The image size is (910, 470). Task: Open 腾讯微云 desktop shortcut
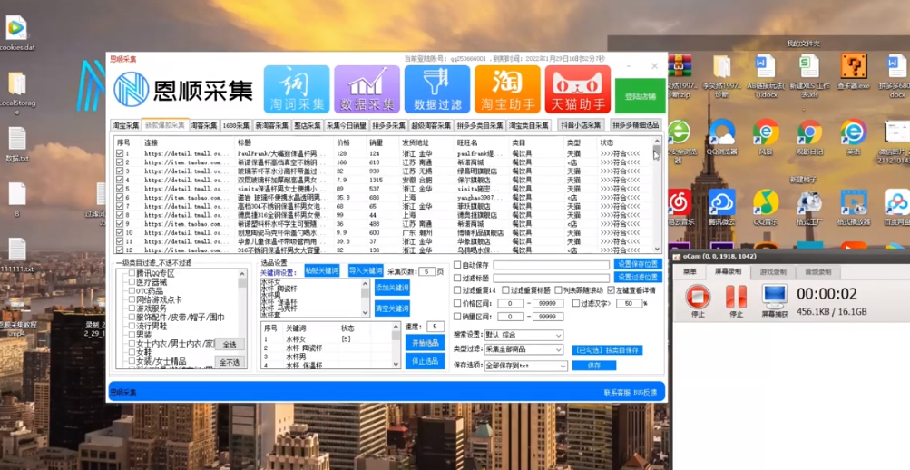pos(721,207)
